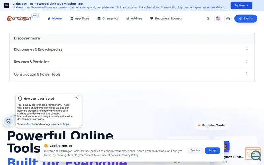
Task: Open Become a Sponsor nav item
Action: 166,18
